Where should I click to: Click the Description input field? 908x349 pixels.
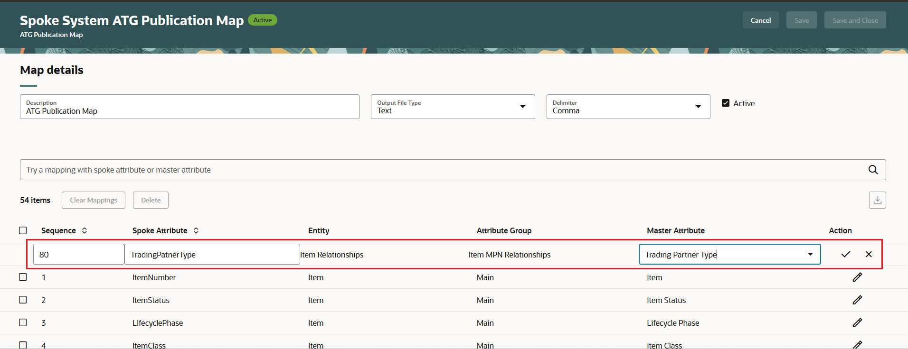coord(189,107)
